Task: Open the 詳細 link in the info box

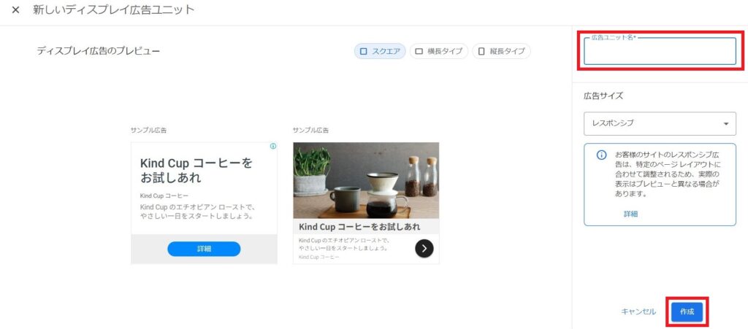Action: point(630,214)
